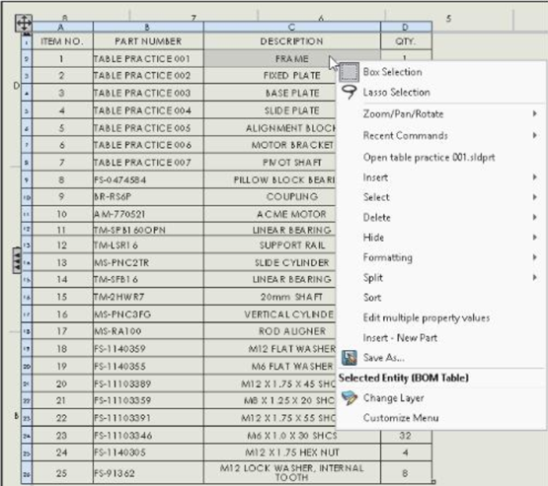Select column B header
Screen dimensions: 548x486
point(148,27)
